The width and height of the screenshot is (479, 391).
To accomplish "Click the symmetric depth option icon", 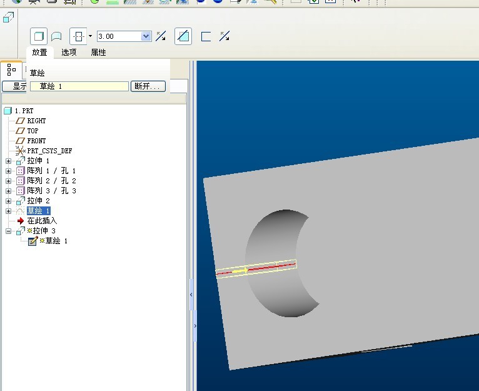I will [x=79, y=36].
